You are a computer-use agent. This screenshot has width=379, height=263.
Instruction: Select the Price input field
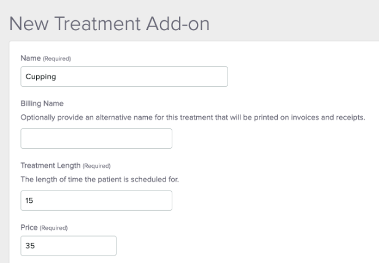coord(68,245)
